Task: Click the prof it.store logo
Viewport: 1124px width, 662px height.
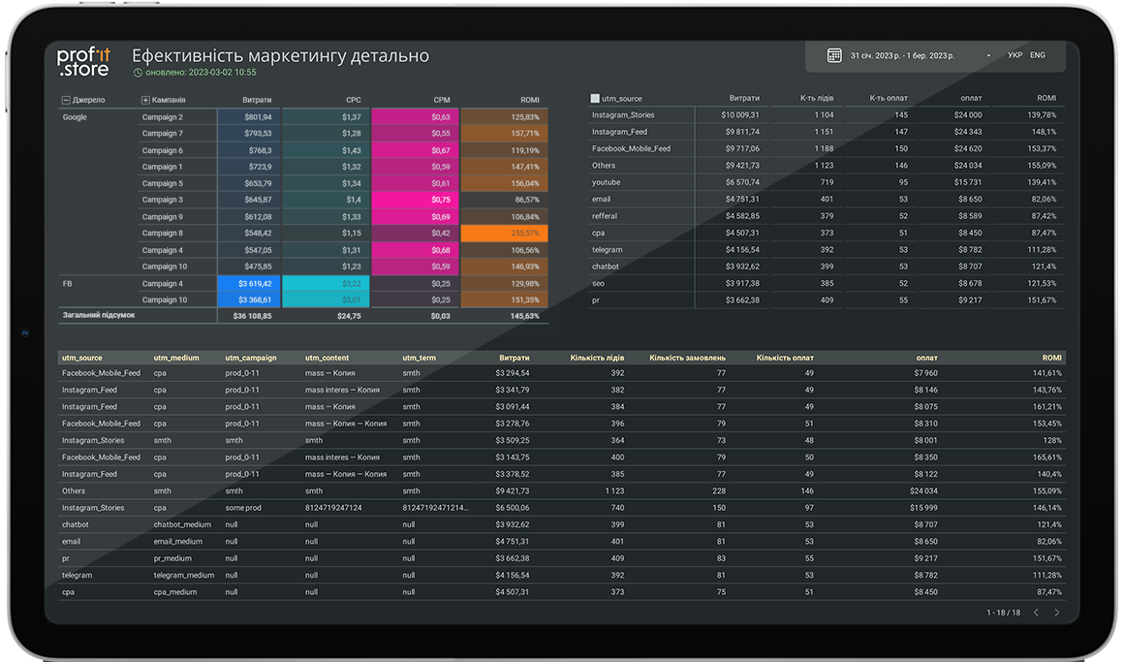Action: tap(85, 62)
